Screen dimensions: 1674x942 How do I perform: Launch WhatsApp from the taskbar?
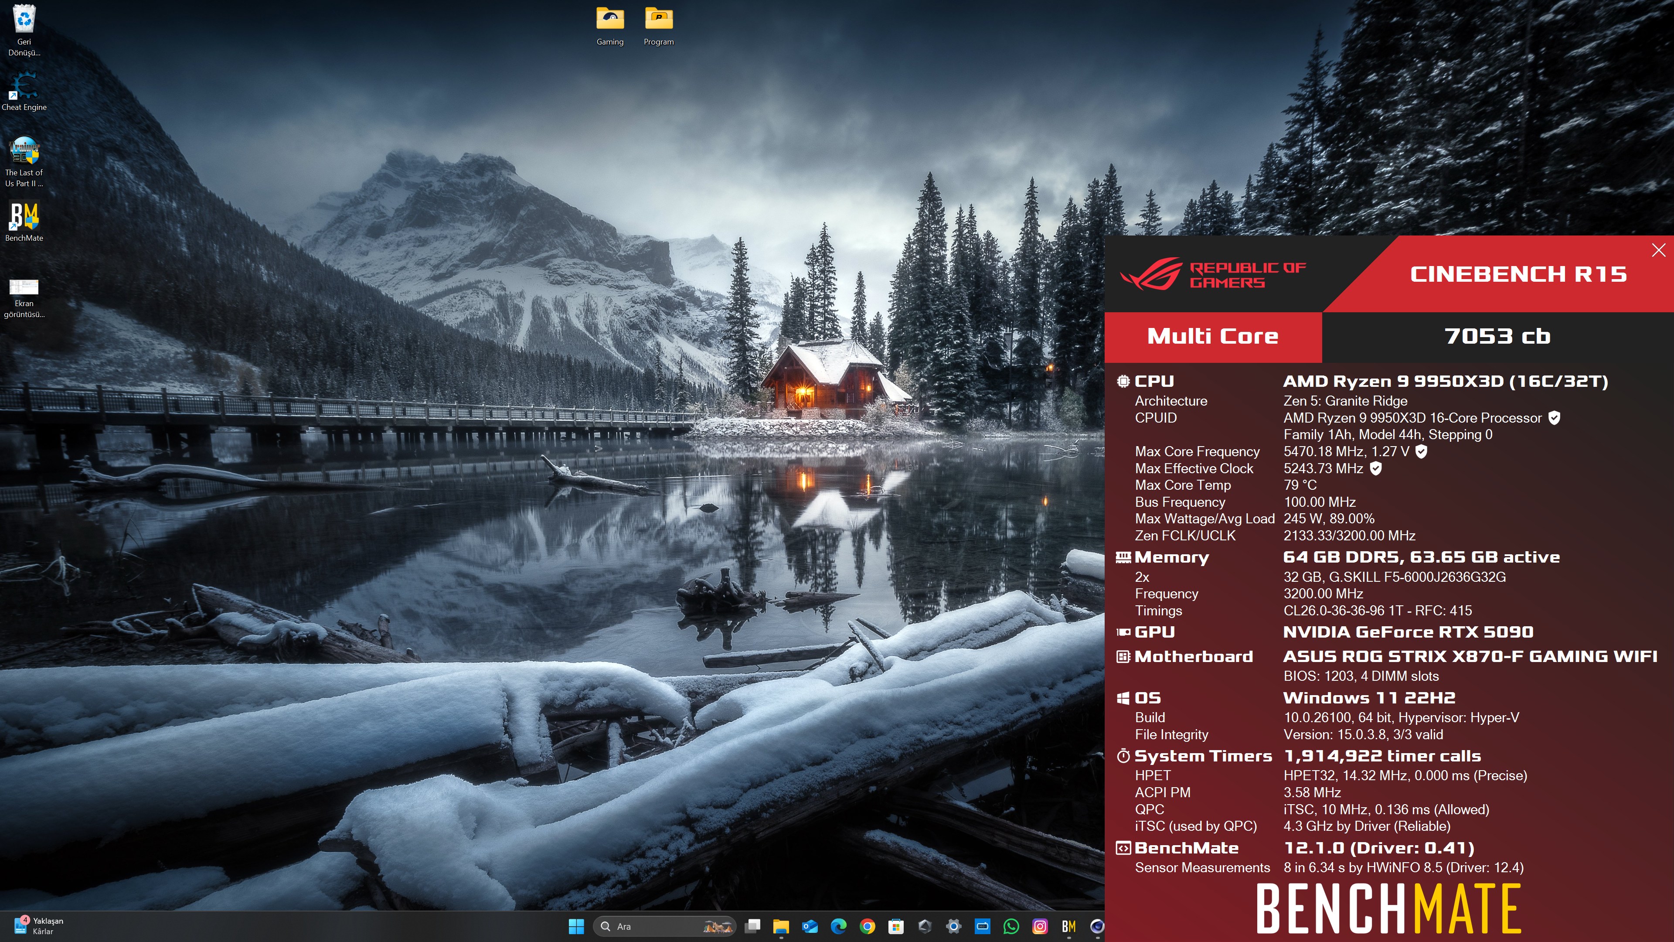1011,926
